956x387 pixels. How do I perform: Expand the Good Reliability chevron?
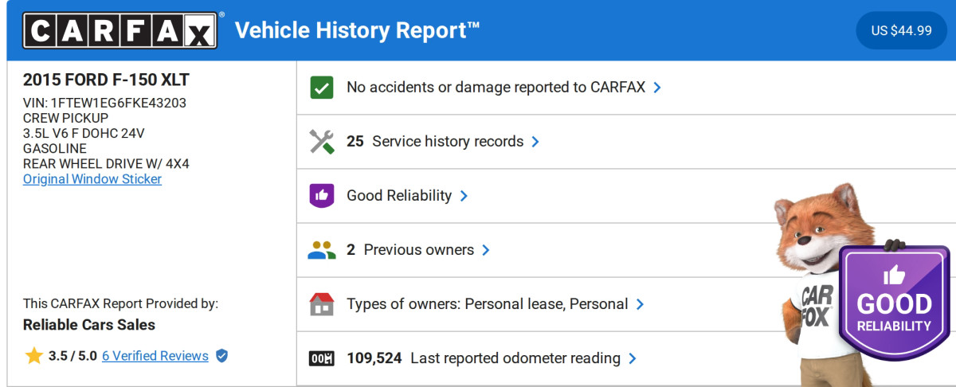pyautogui.click(x=464, y=196)
